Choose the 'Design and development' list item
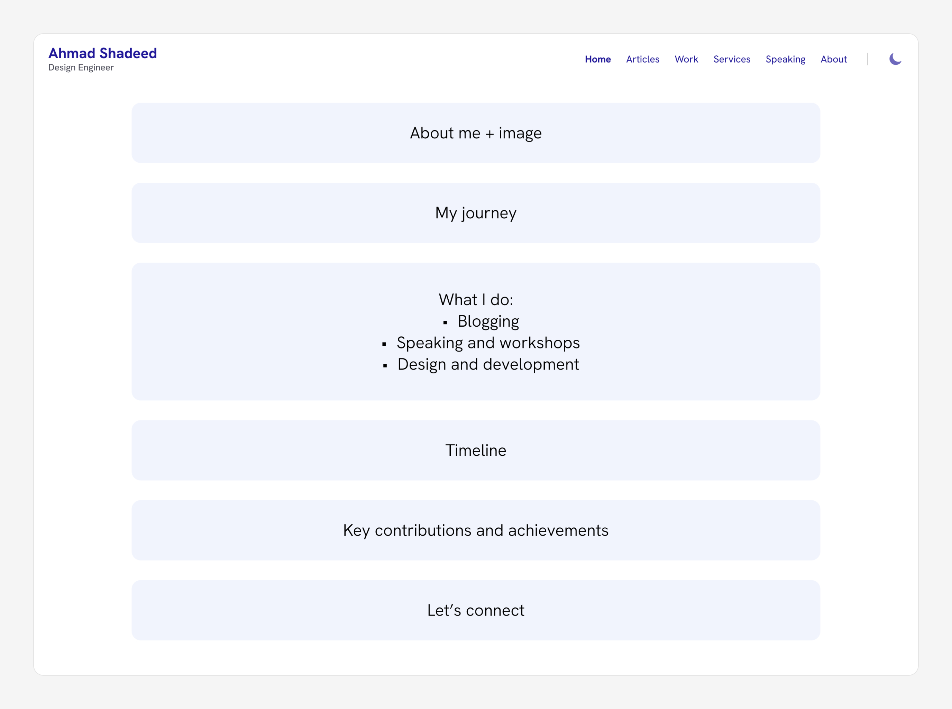Viewport: 952px width, 709px height. [488, 364]
